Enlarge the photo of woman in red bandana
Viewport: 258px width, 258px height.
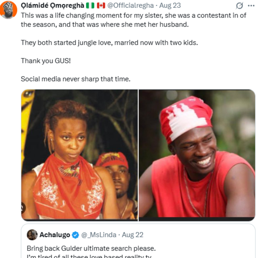point(79,154)
